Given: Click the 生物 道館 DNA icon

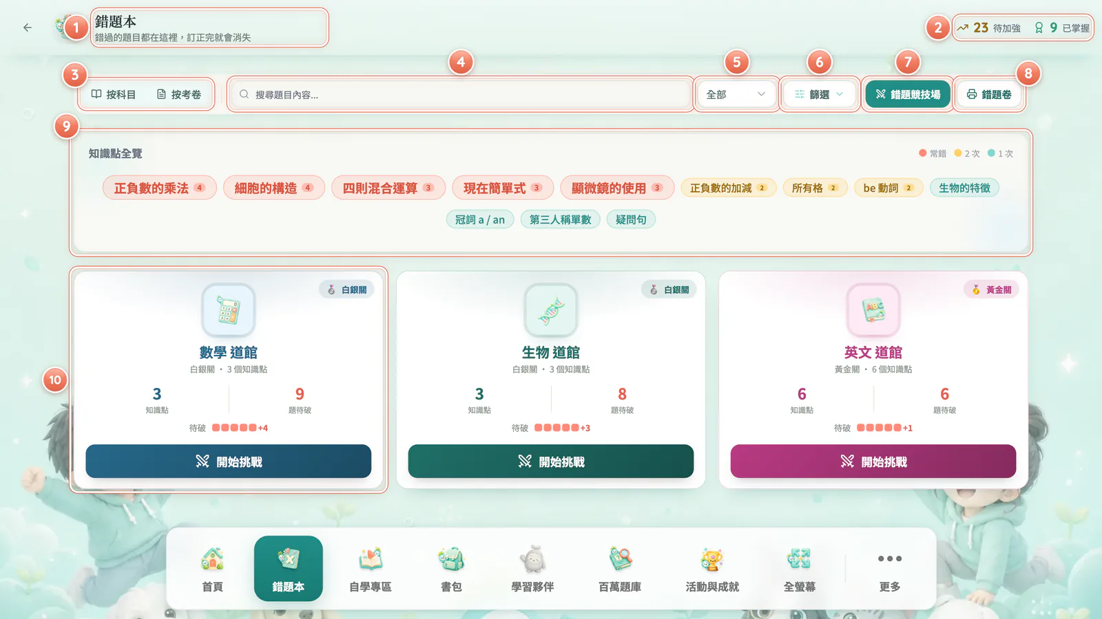Looking at the screenshot, I should click(551, 310).
